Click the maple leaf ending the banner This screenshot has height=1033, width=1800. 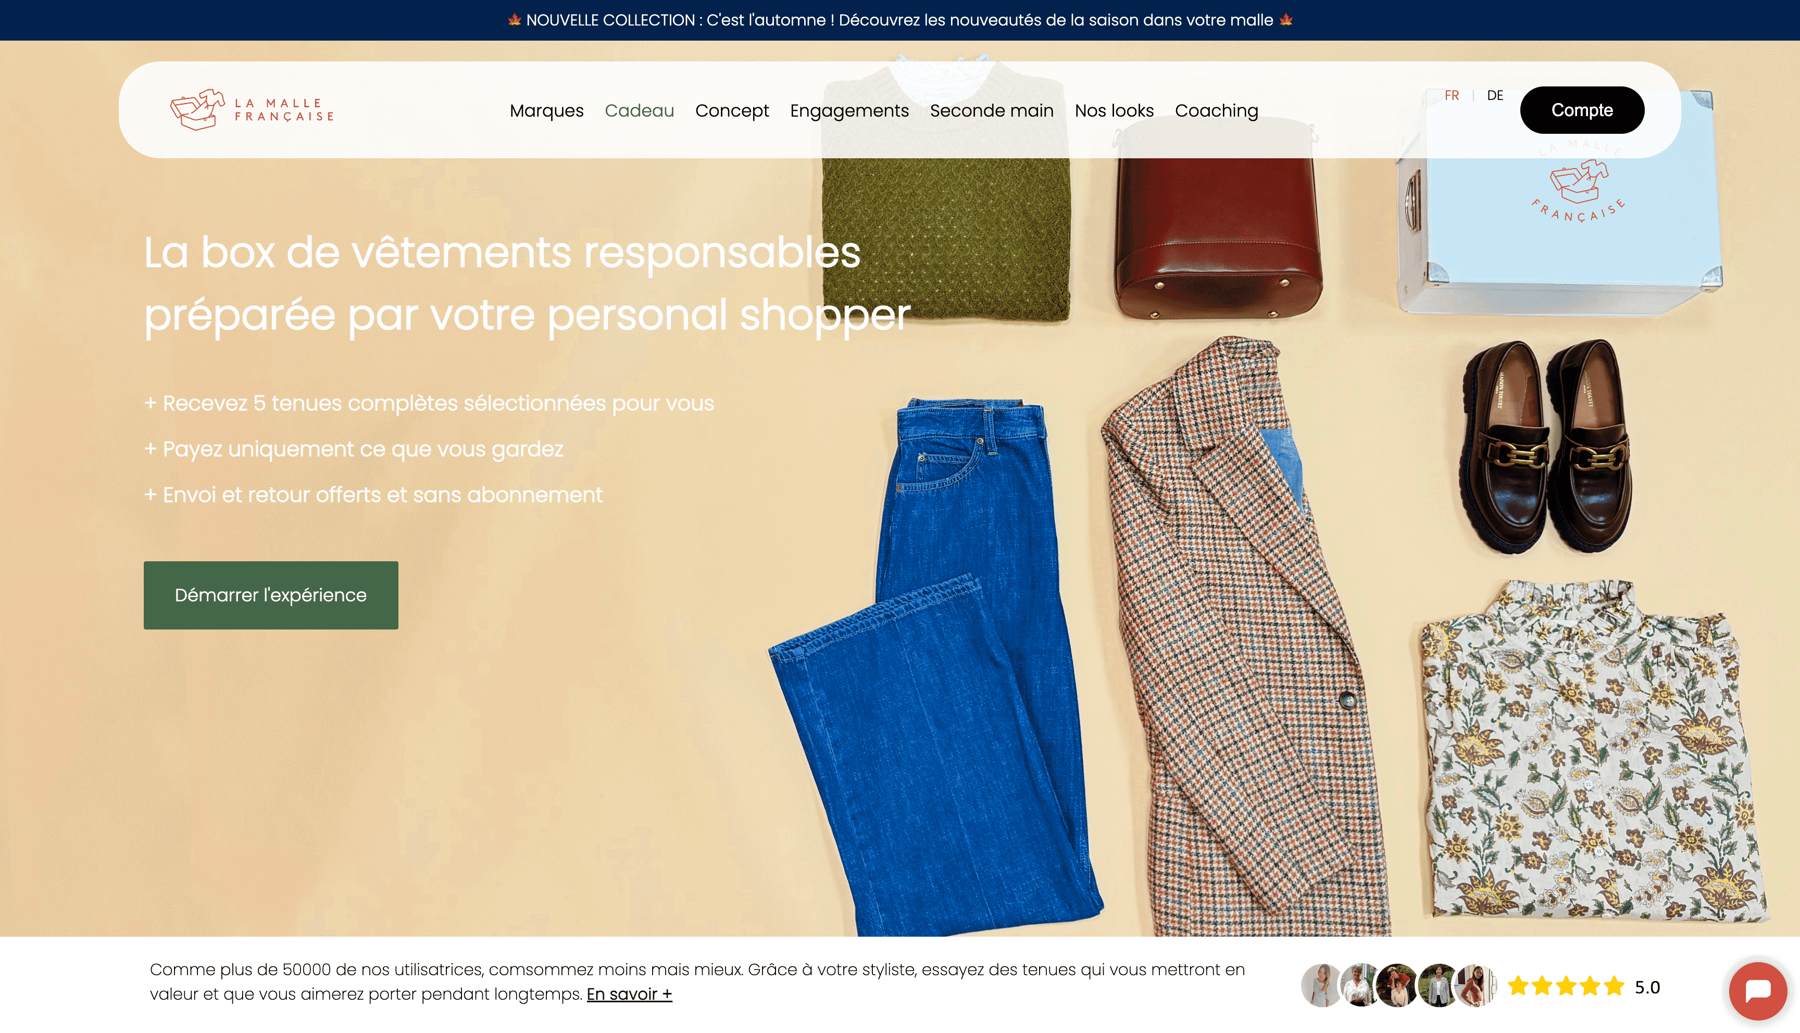[1285, 20]
